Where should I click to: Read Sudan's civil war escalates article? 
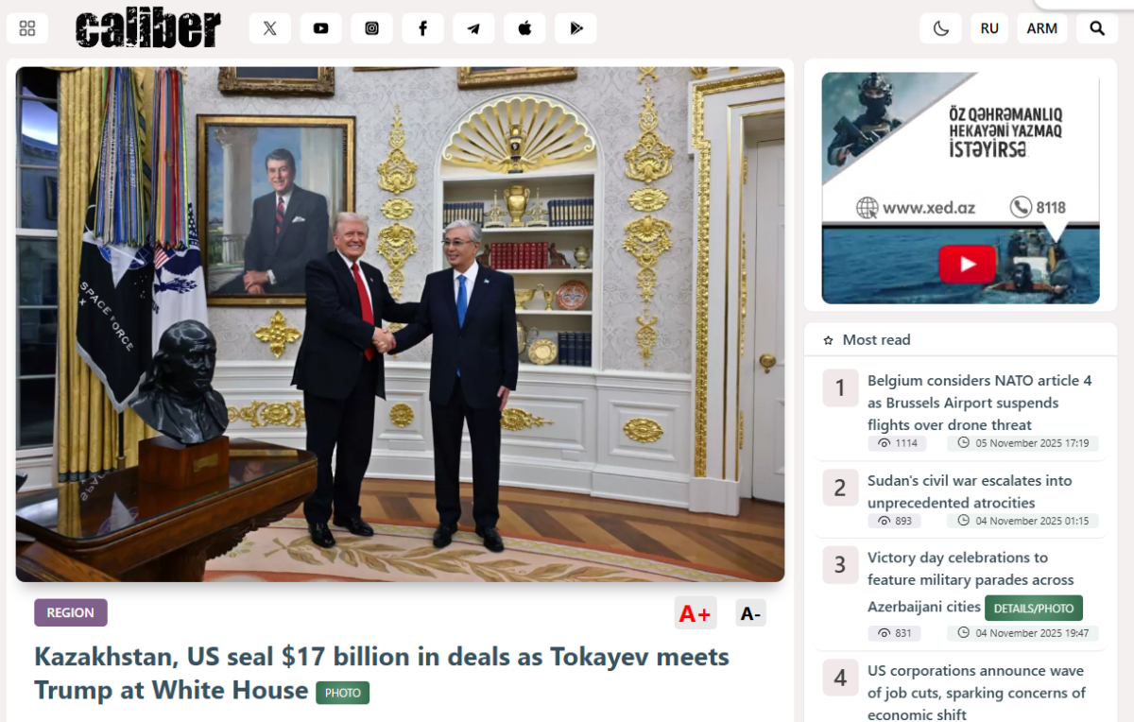[970, 491]
